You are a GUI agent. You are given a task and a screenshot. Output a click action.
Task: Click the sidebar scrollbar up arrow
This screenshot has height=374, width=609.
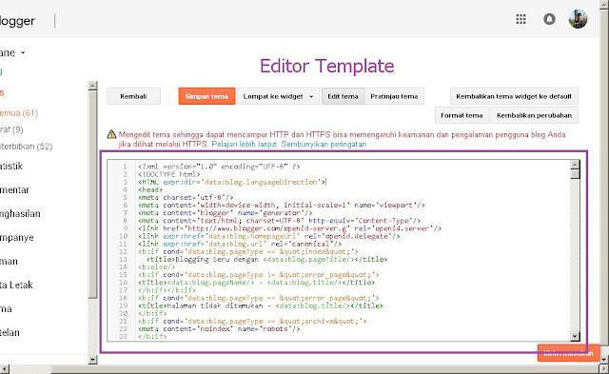(x=92, y=86)
